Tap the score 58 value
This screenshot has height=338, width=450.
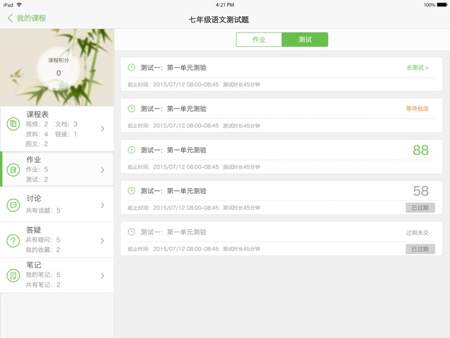point(421,191)
